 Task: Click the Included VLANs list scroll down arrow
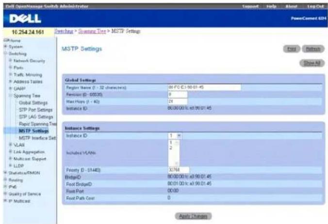tap(177, 163)
